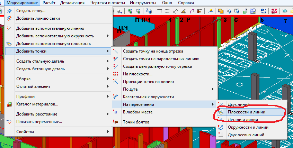Image resolution: width=293 pixels, height=148 pixels.
Task: Click the 'Добавить вспомогательную плоскость' icon
Action: tap(9, 44)
